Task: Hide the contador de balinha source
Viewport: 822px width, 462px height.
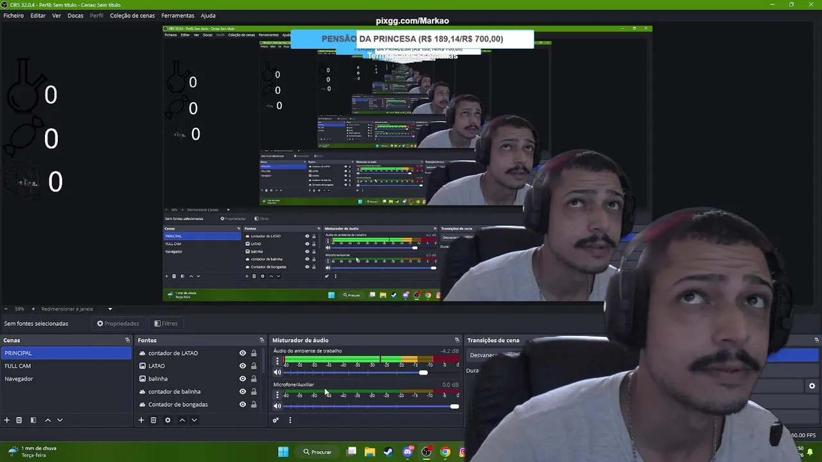Action: (x=242, y=391)
